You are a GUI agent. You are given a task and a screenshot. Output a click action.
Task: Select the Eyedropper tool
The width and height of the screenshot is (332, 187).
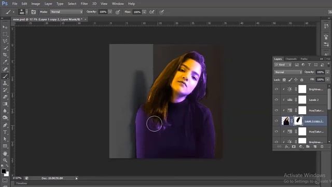point(5,62)
